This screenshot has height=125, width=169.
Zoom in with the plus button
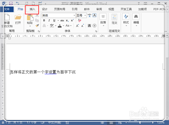tap(152, 123)
